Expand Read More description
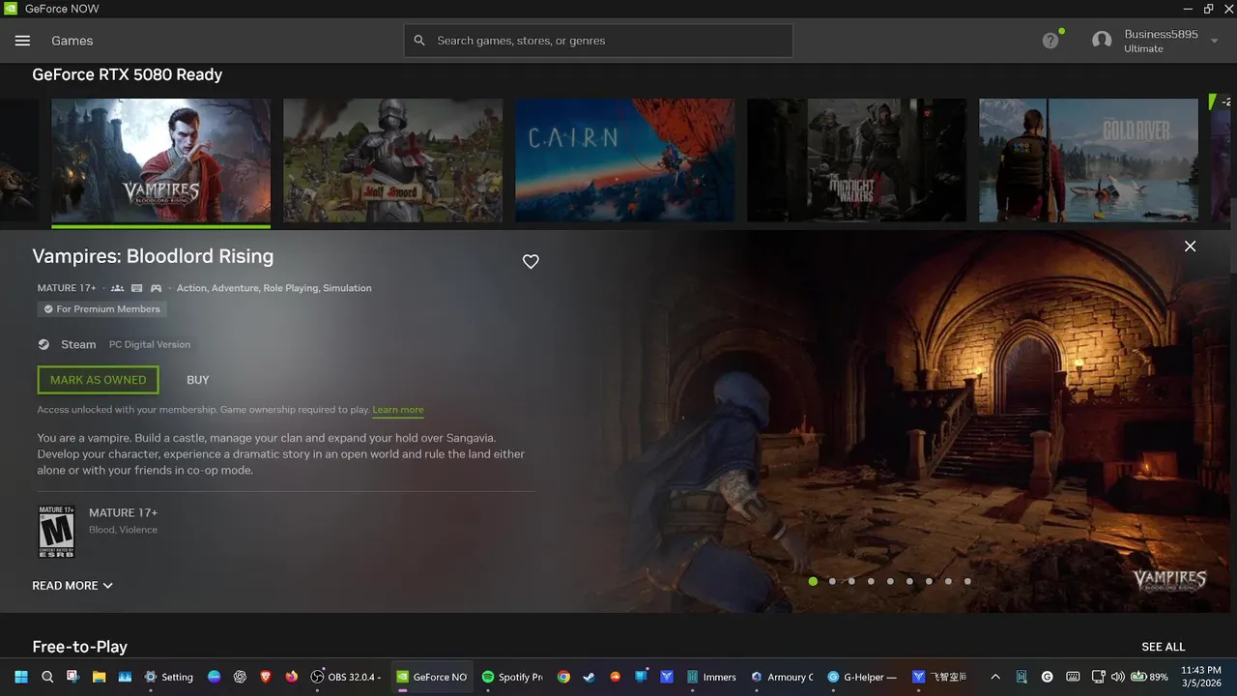This screenshot has width=1237, height=696. [x=72, y=586]
